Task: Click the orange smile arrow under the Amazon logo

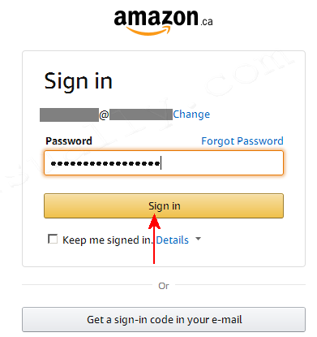Action: click(x=148, y=31)
